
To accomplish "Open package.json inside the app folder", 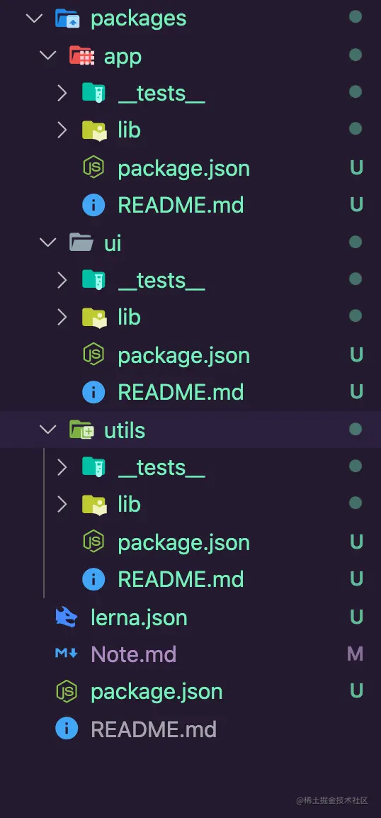I will 183,169.
